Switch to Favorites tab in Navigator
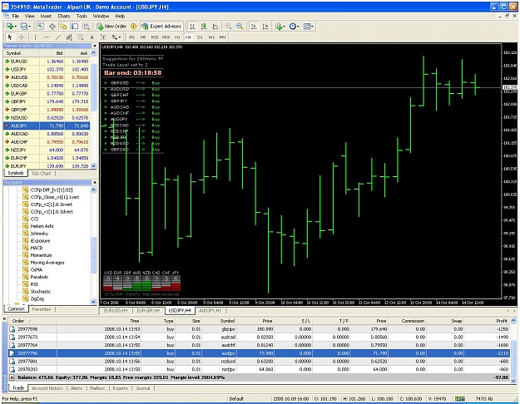520x404 pixels. click(x=42, y=309)
